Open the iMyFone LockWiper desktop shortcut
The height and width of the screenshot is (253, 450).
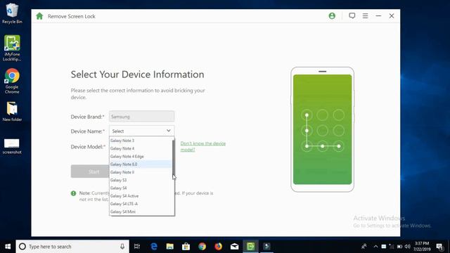tap(12, 48)
